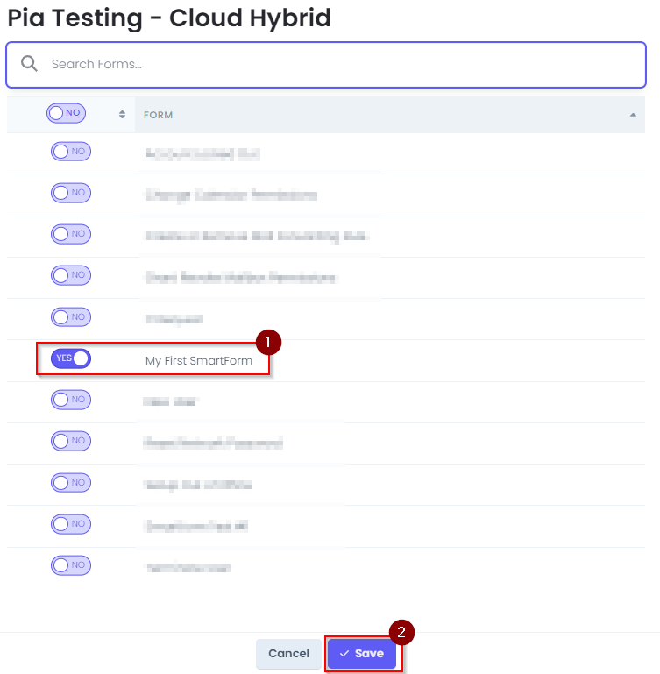Click the red annotation badge number 1

268,342
